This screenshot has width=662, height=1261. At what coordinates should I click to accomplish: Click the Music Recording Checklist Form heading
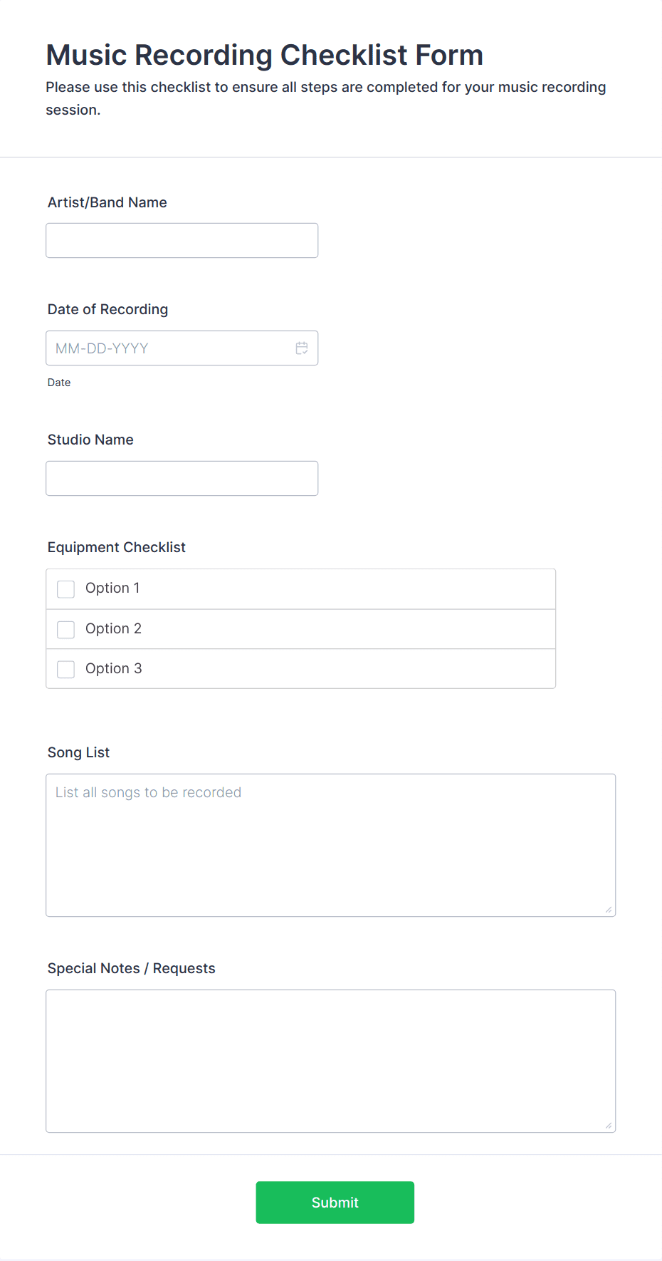(265, 55)
